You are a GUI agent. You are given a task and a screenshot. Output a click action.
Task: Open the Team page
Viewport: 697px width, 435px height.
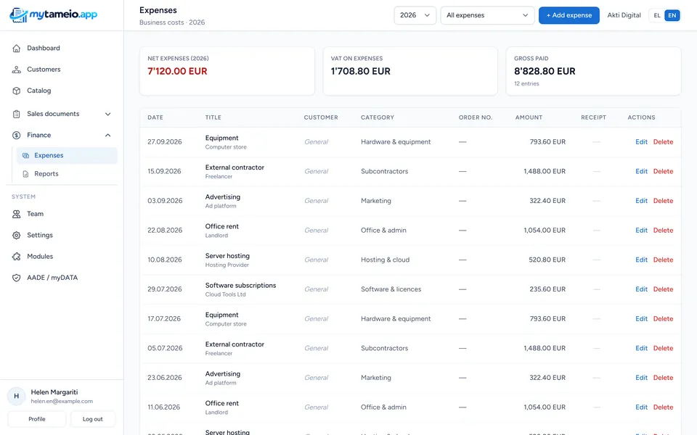point(62,214)
